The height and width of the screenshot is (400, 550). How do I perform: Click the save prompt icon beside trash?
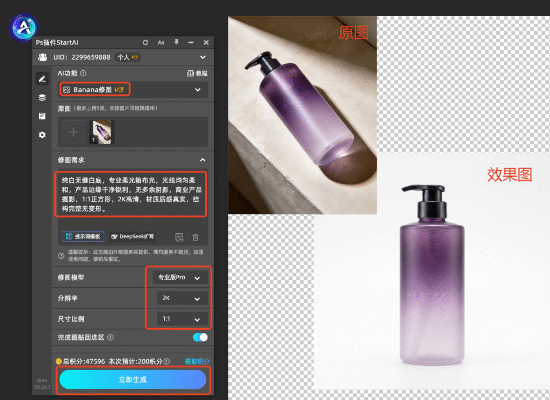point(179,237)
